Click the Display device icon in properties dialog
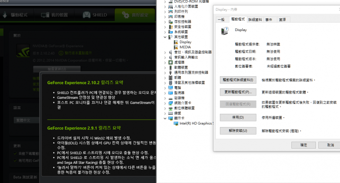340x183 pixels. click(225, 31)
